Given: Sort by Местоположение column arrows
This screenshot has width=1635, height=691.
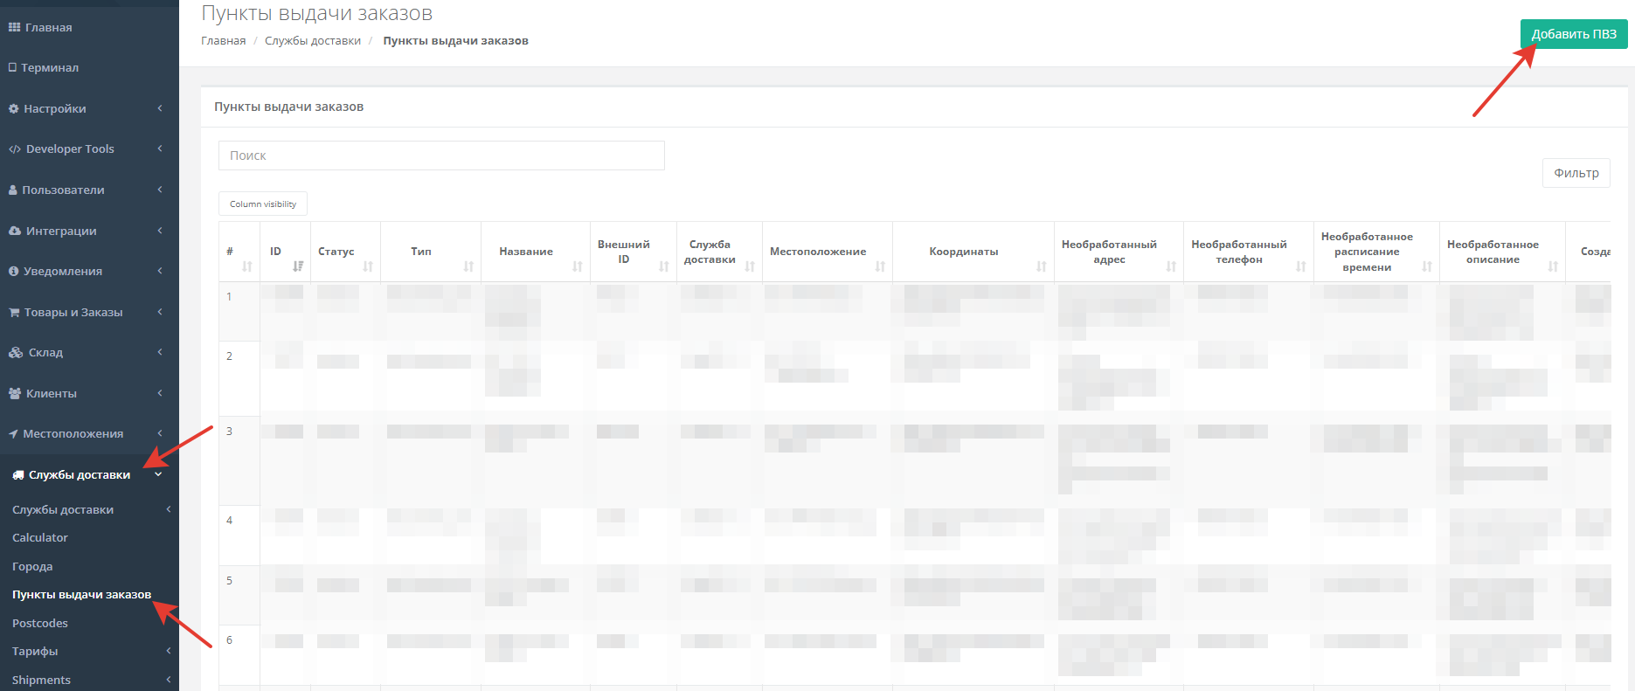Looking at the screenshot, I should (880, 266).
